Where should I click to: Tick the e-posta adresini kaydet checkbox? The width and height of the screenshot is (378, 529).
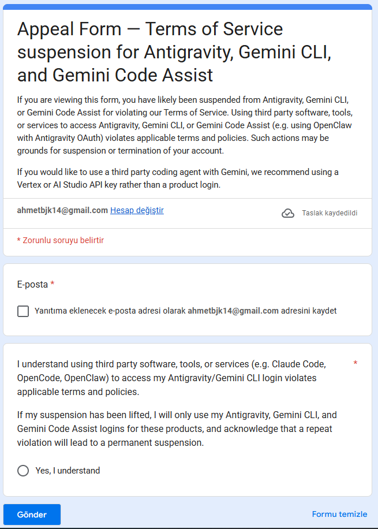pos(23,311)
